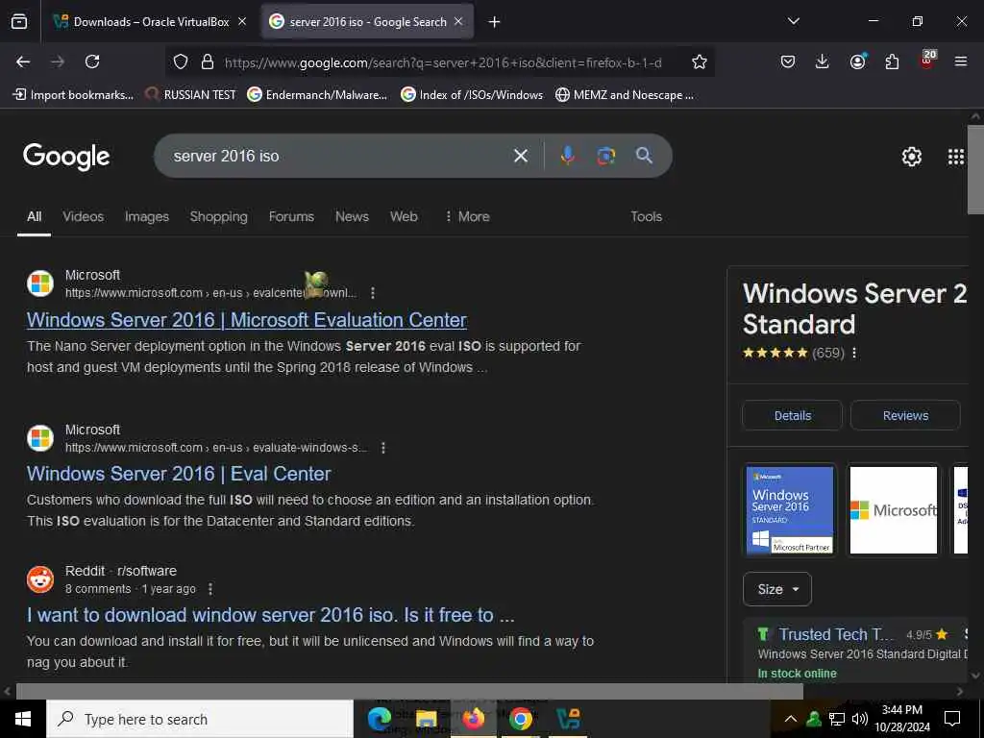Open MEMZ and Noescape bookmark
The height and width of the screenshot is (738, 984).
pyautogui.click(x=625, y=95)
